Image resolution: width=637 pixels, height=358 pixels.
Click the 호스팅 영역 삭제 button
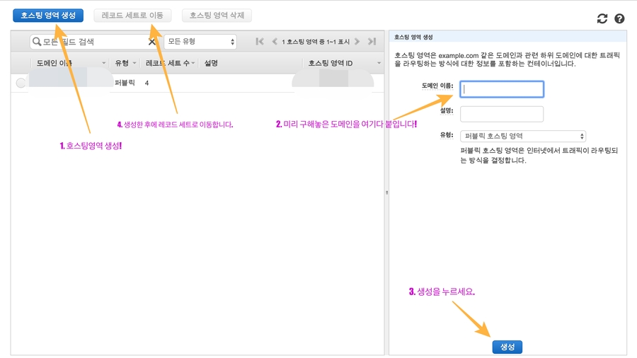pyautogui.click(x=217, y=15)
